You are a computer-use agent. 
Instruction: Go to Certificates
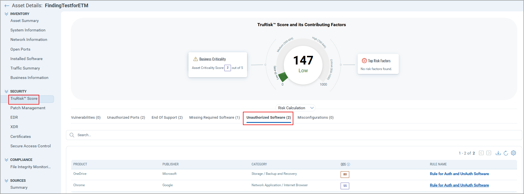[x=21, y=136]
